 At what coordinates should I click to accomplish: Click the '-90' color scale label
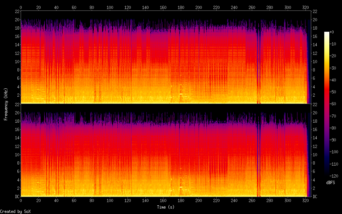[x=333, y=140]
